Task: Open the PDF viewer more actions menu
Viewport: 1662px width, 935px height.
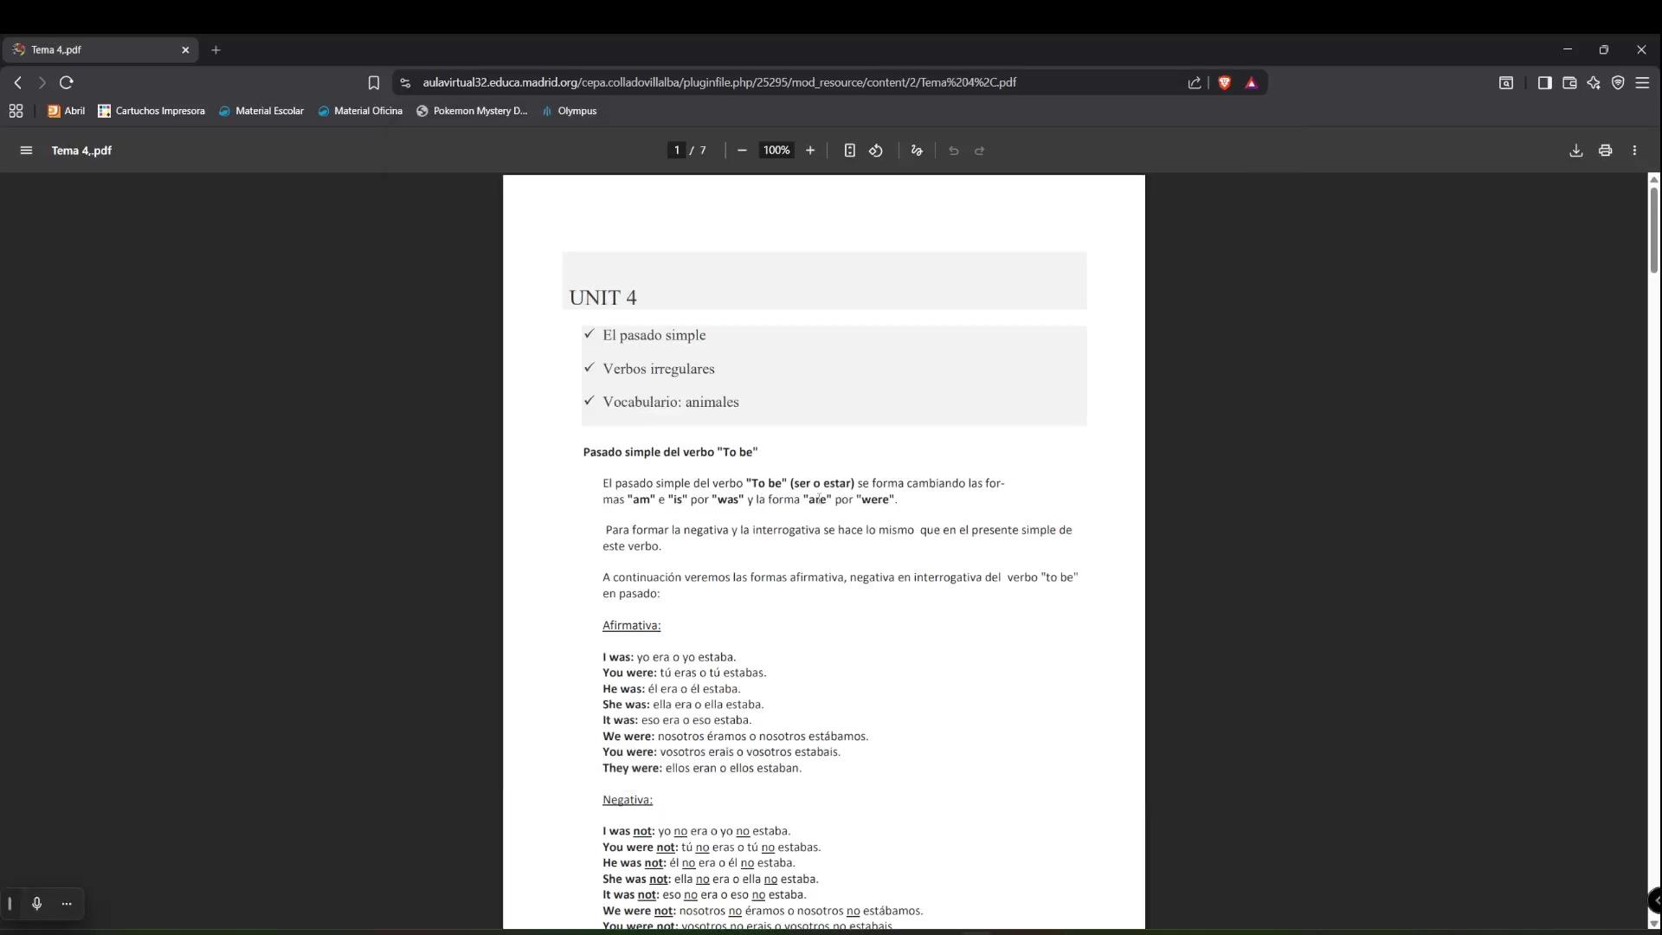Action: pyautogui.click(x=1634, y=151)
